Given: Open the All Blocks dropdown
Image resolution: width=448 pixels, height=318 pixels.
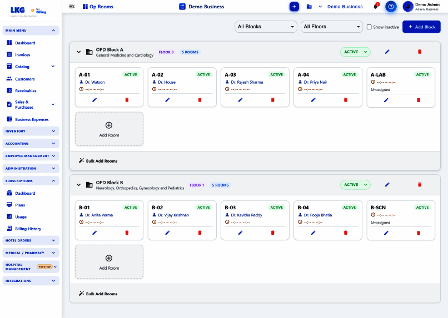Looking at the screenshot, I should [266, 27].
